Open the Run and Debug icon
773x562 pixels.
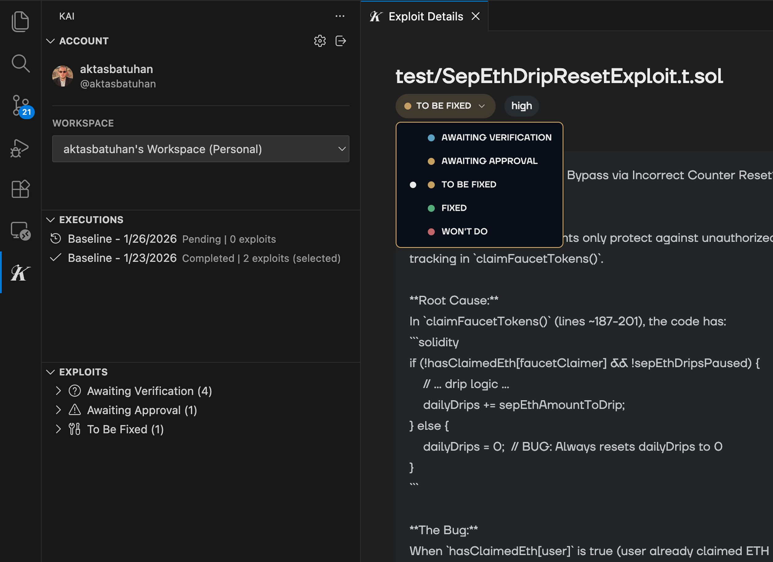click(20, 148)
